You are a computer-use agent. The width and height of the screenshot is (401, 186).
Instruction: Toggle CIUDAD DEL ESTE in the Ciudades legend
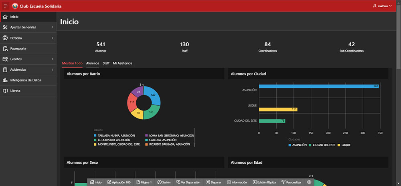(x=322, y=145)
